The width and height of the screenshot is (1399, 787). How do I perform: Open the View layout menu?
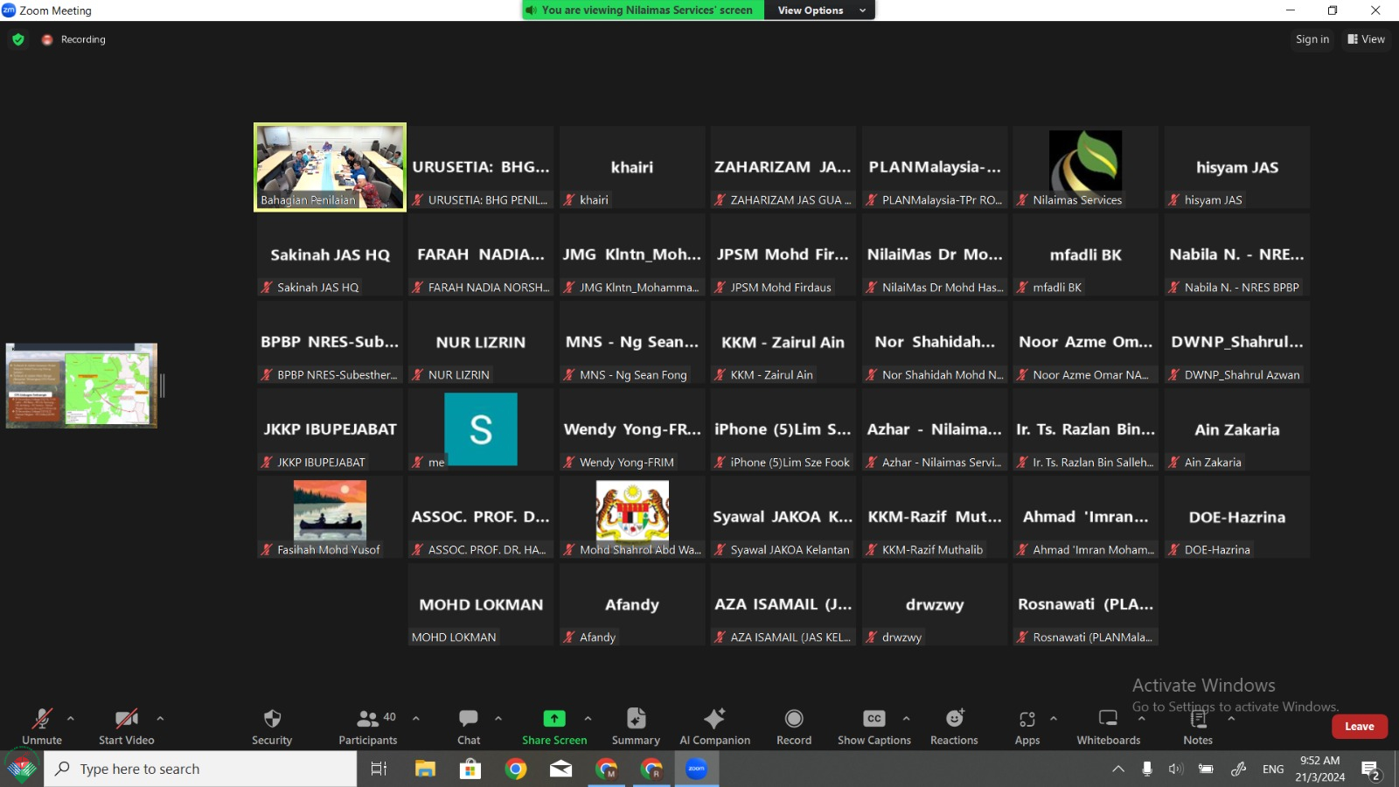coord(1366,39)
